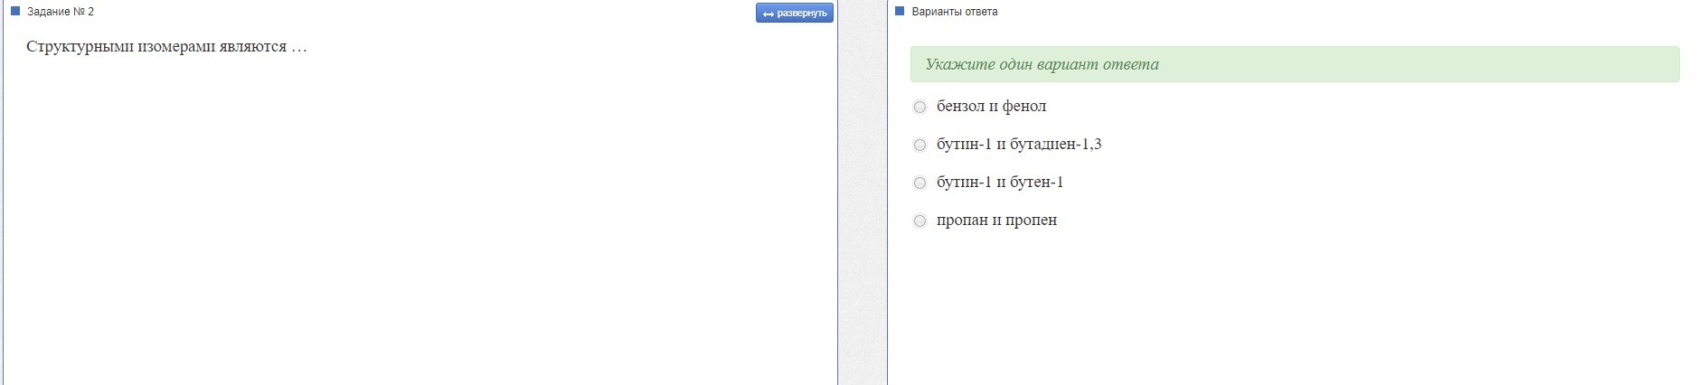
Task: Click the double-arrow icon in the развернуть button
Action: (x=769, y=14)
